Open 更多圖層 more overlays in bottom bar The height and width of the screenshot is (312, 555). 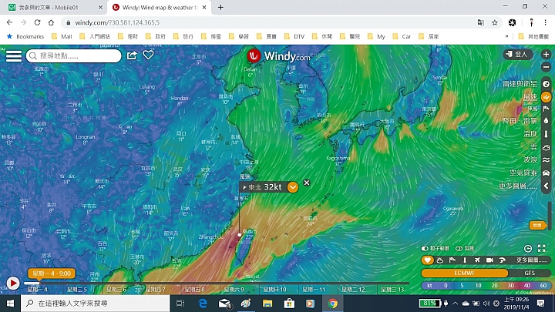coord(531,260)
